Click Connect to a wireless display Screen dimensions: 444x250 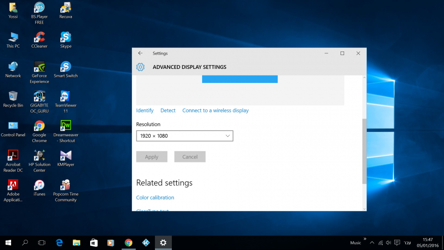click(x=215, y=111)
